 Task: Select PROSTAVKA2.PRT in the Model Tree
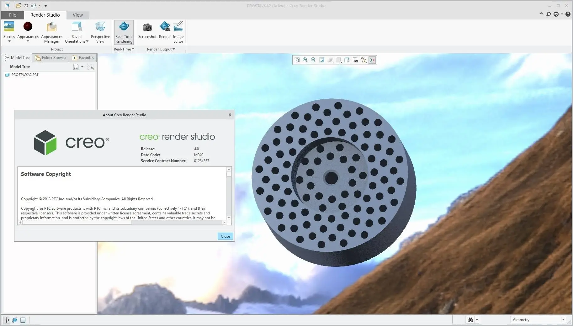24,75
